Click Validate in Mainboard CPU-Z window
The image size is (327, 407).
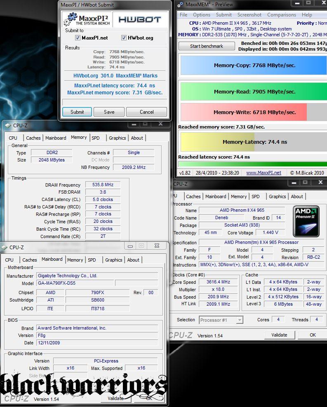click(x=115, y=398)
